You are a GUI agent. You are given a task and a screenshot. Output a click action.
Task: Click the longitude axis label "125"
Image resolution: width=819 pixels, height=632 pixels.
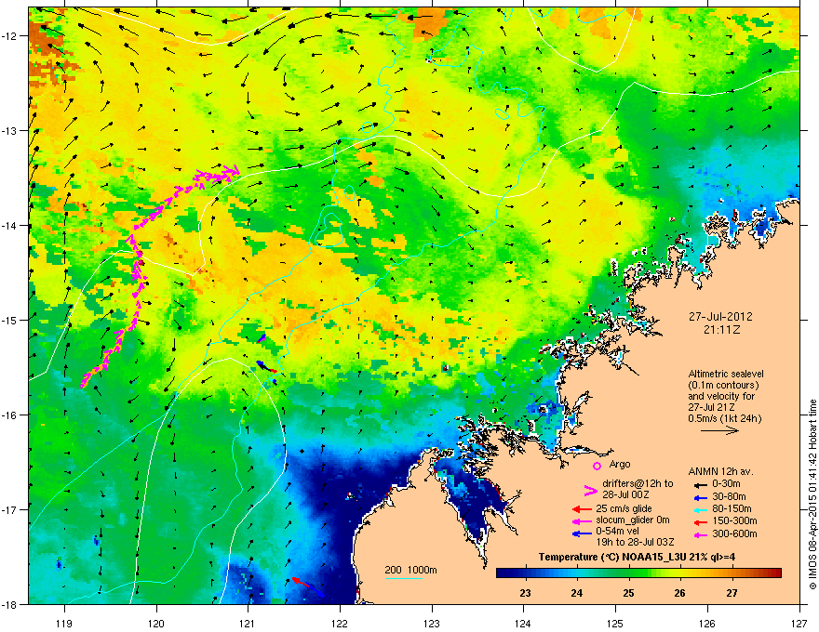point(615,623)
